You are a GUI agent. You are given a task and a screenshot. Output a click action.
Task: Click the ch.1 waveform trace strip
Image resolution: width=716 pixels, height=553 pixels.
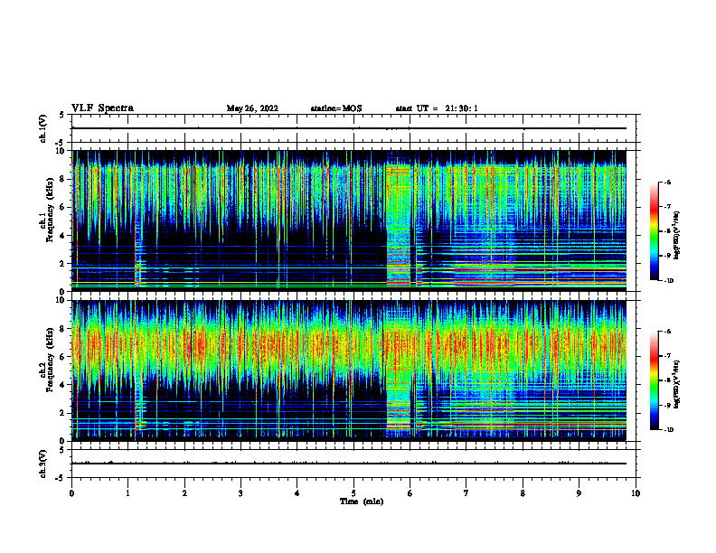tap(349, 128)
